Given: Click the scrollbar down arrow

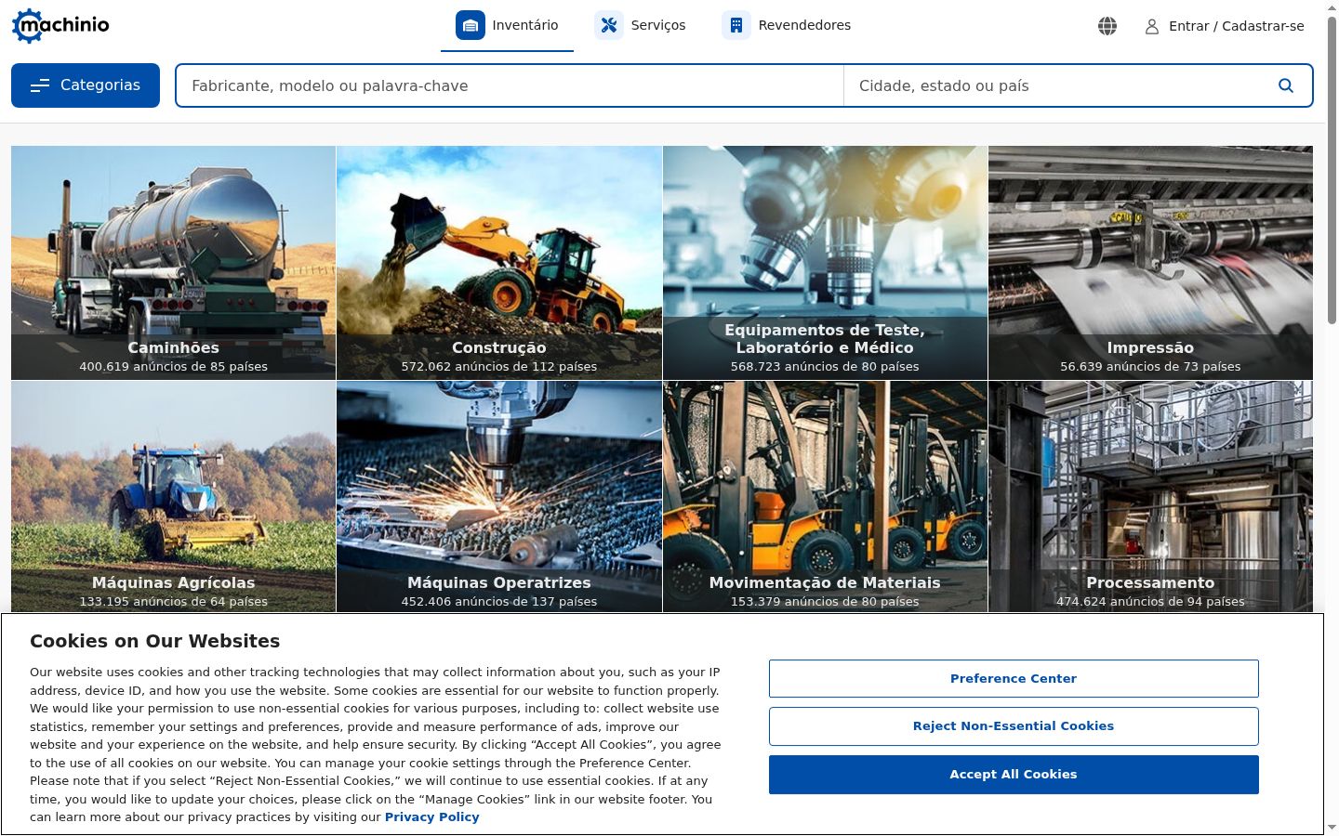Looking at the screenshot, I should pyautogui.click(x=1332, y=828).
